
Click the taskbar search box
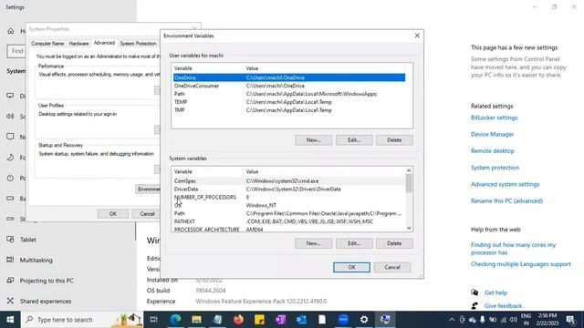point(82,320)
